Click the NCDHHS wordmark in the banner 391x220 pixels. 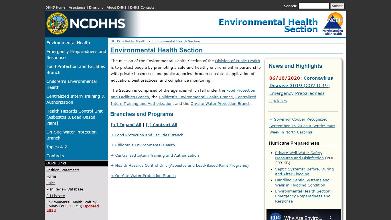[97, 23]
